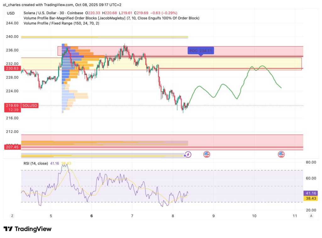Select the POC: 234.11 label

point(201,50)
